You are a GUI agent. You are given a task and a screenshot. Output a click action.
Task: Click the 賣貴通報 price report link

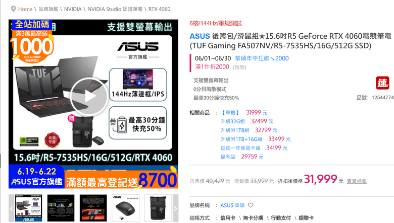pyautogui.click(x=357, y=181)
